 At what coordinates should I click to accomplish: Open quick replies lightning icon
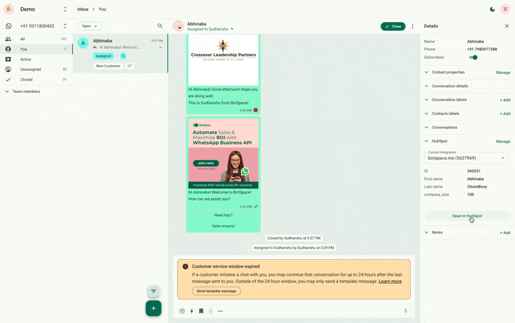click(191, 311)
